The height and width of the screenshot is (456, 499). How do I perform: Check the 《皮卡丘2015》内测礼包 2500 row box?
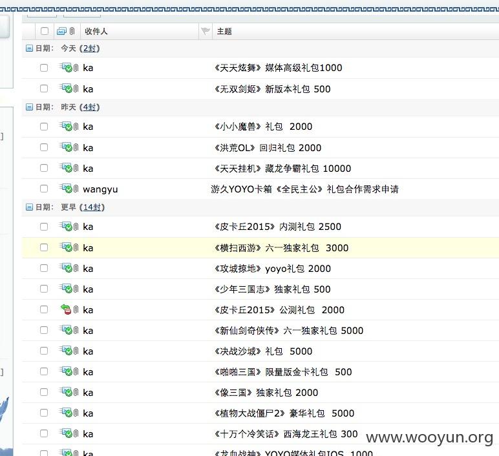click(x=44, y=227)
